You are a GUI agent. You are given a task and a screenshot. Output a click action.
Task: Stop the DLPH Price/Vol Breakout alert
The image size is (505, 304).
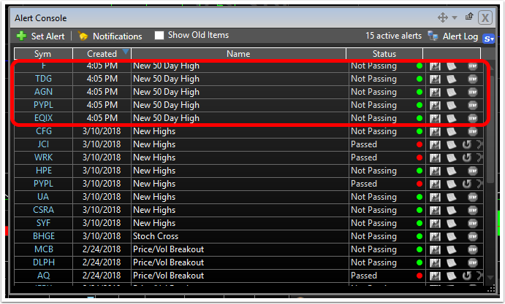coord(472,262)
